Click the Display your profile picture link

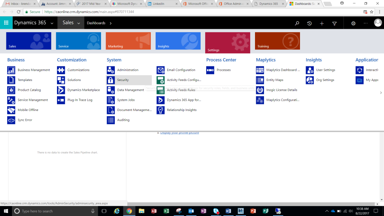click(x=180, y=133)
